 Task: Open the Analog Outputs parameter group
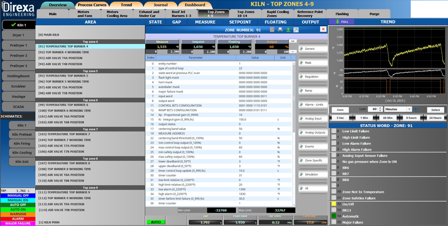coord(313,133)
